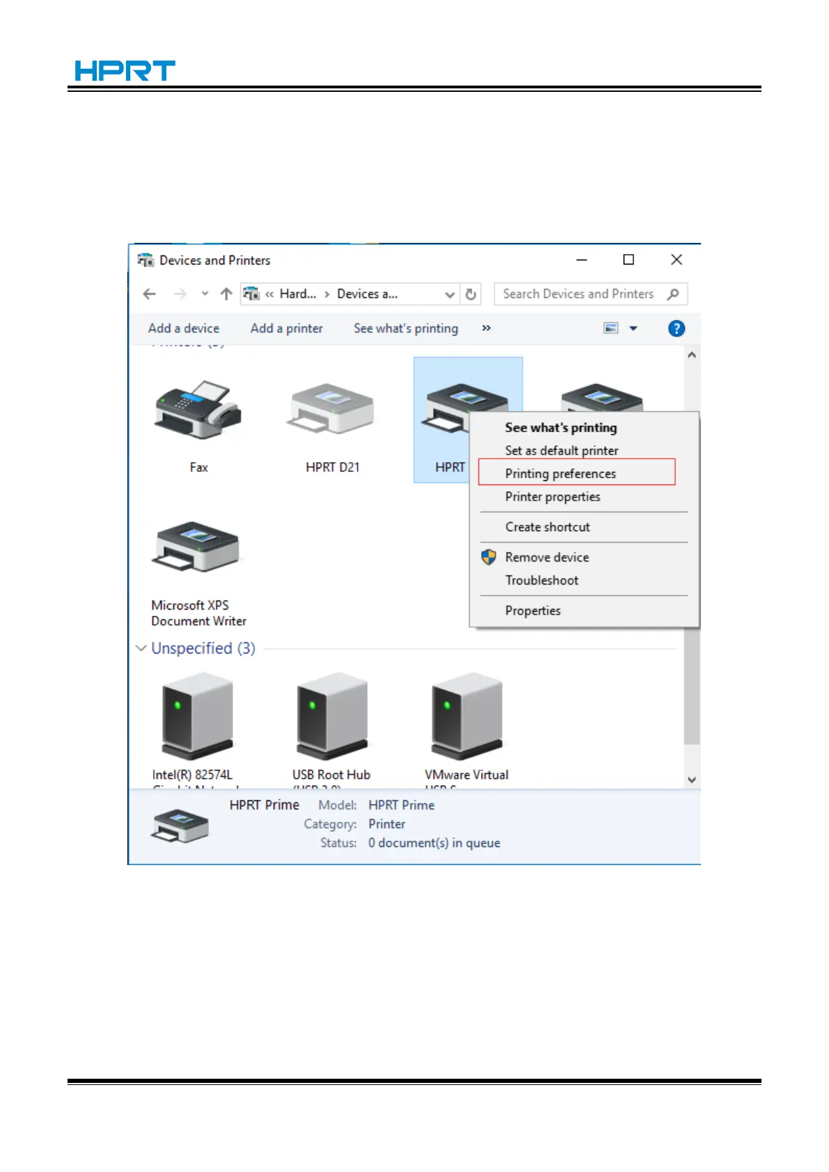Select the Microsoft XPS Document Writer icon
This screenshot has height=1172, width=829.
pos(196,546)
